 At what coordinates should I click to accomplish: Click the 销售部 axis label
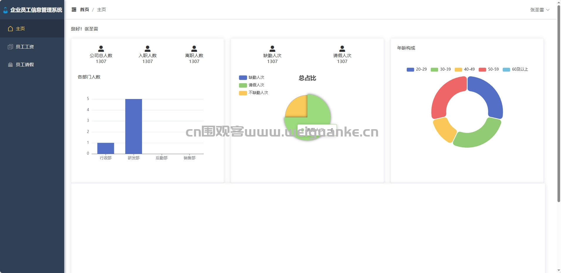[190, 158]
